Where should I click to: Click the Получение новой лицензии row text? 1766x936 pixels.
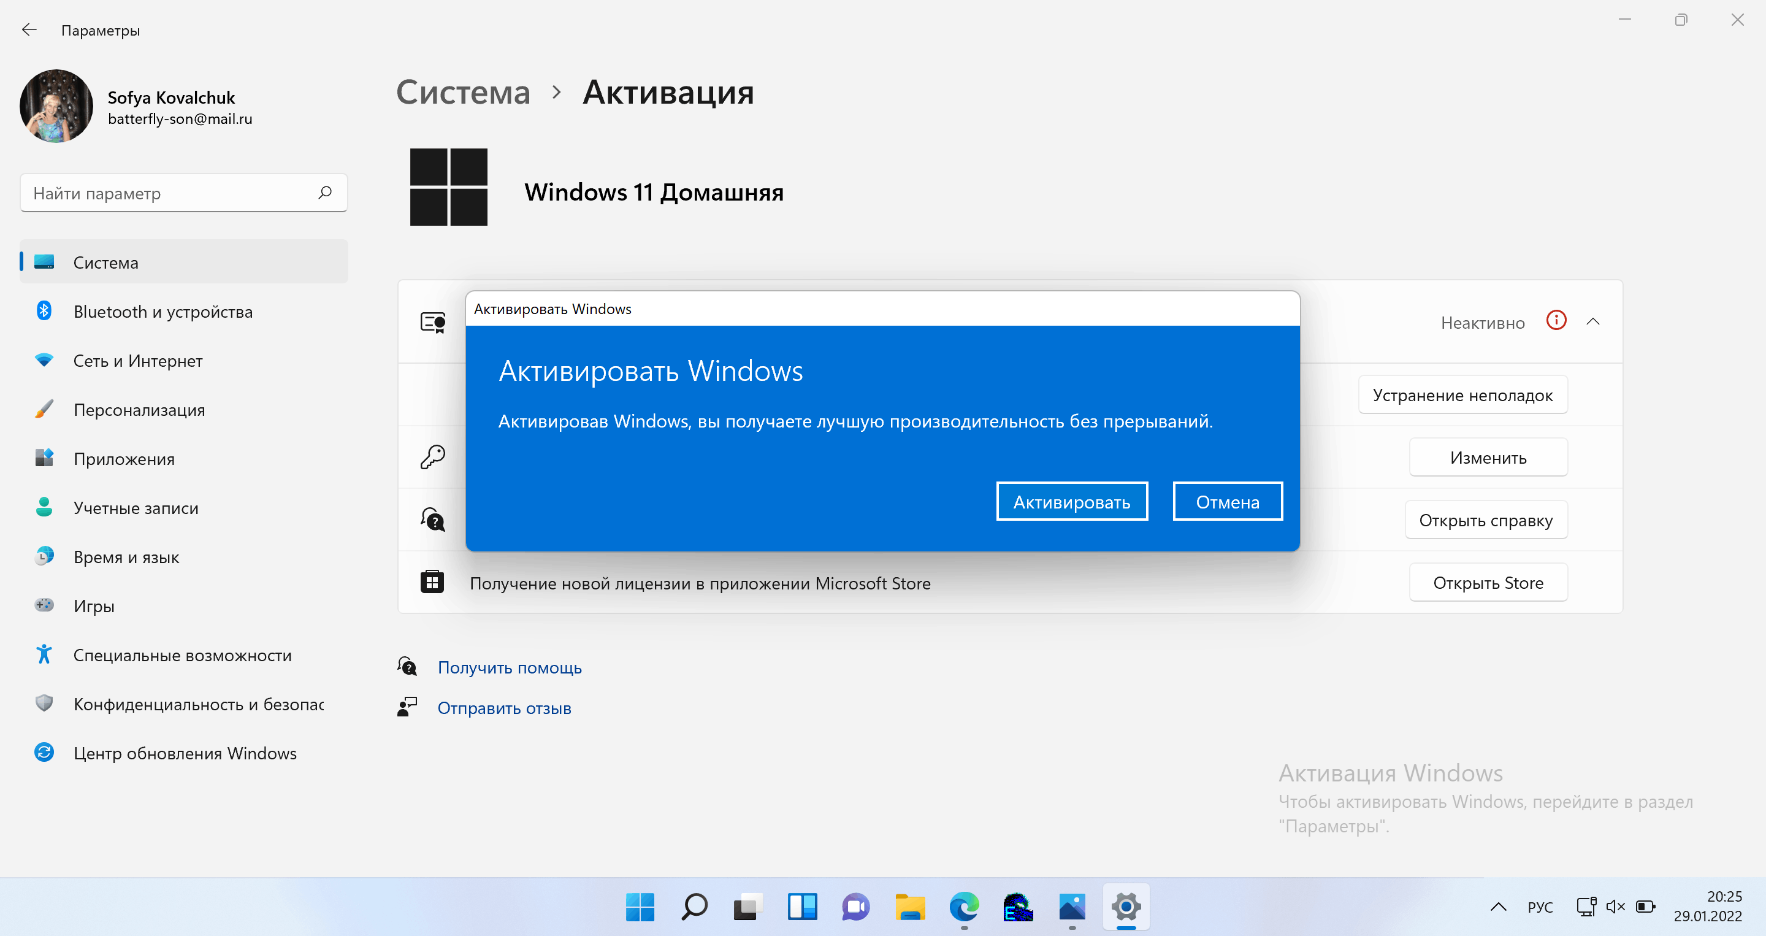click(x=700, y=583)
